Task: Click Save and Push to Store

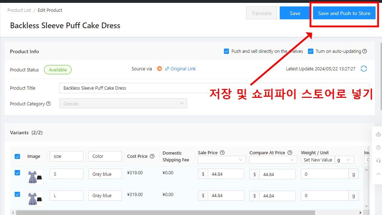Action: pyautogui.click(x=344, y=13)
